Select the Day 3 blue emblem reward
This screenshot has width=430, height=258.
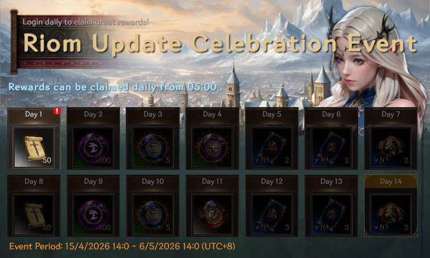pos(153,148)
